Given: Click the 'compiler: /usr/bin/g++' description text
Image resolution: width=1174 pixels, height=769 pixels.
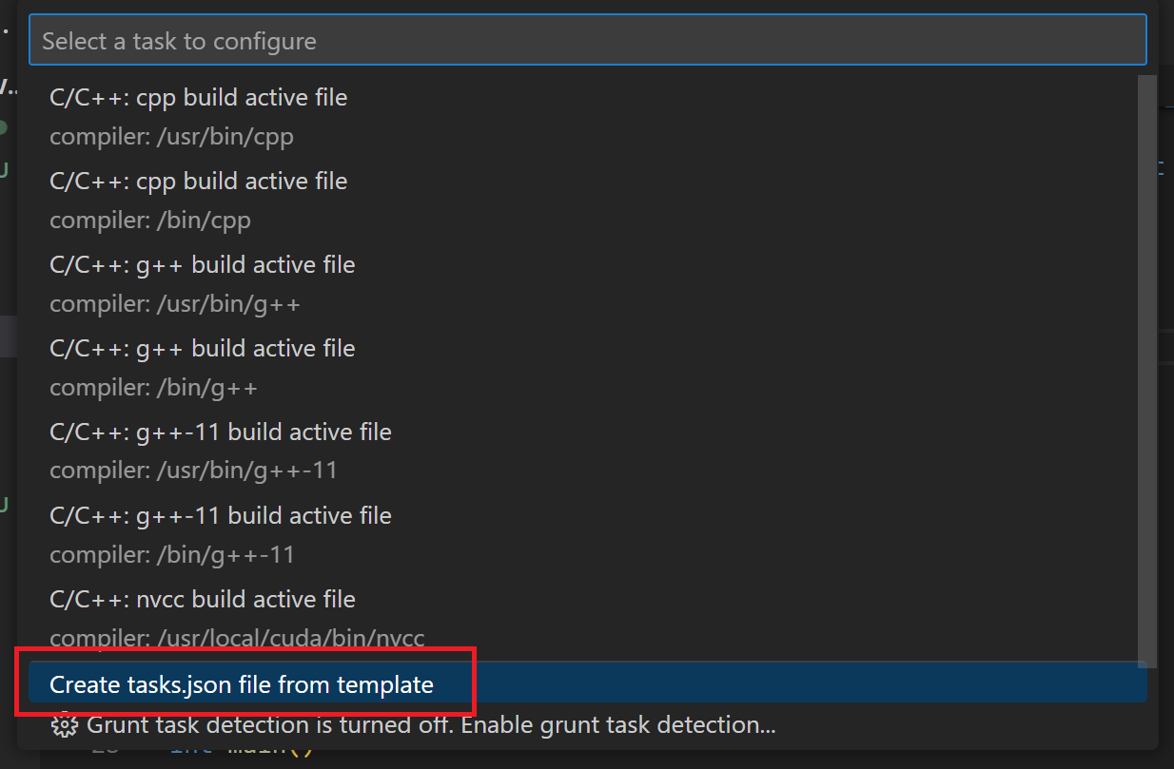Looking at the screenshot, I should (x=175, y=304).
